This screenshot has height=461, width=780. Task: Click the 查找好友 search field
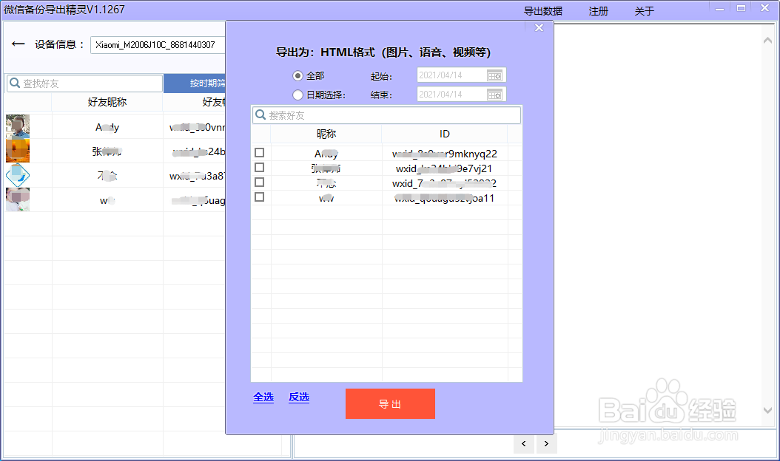pyautogui.click(x=84, y=83)
